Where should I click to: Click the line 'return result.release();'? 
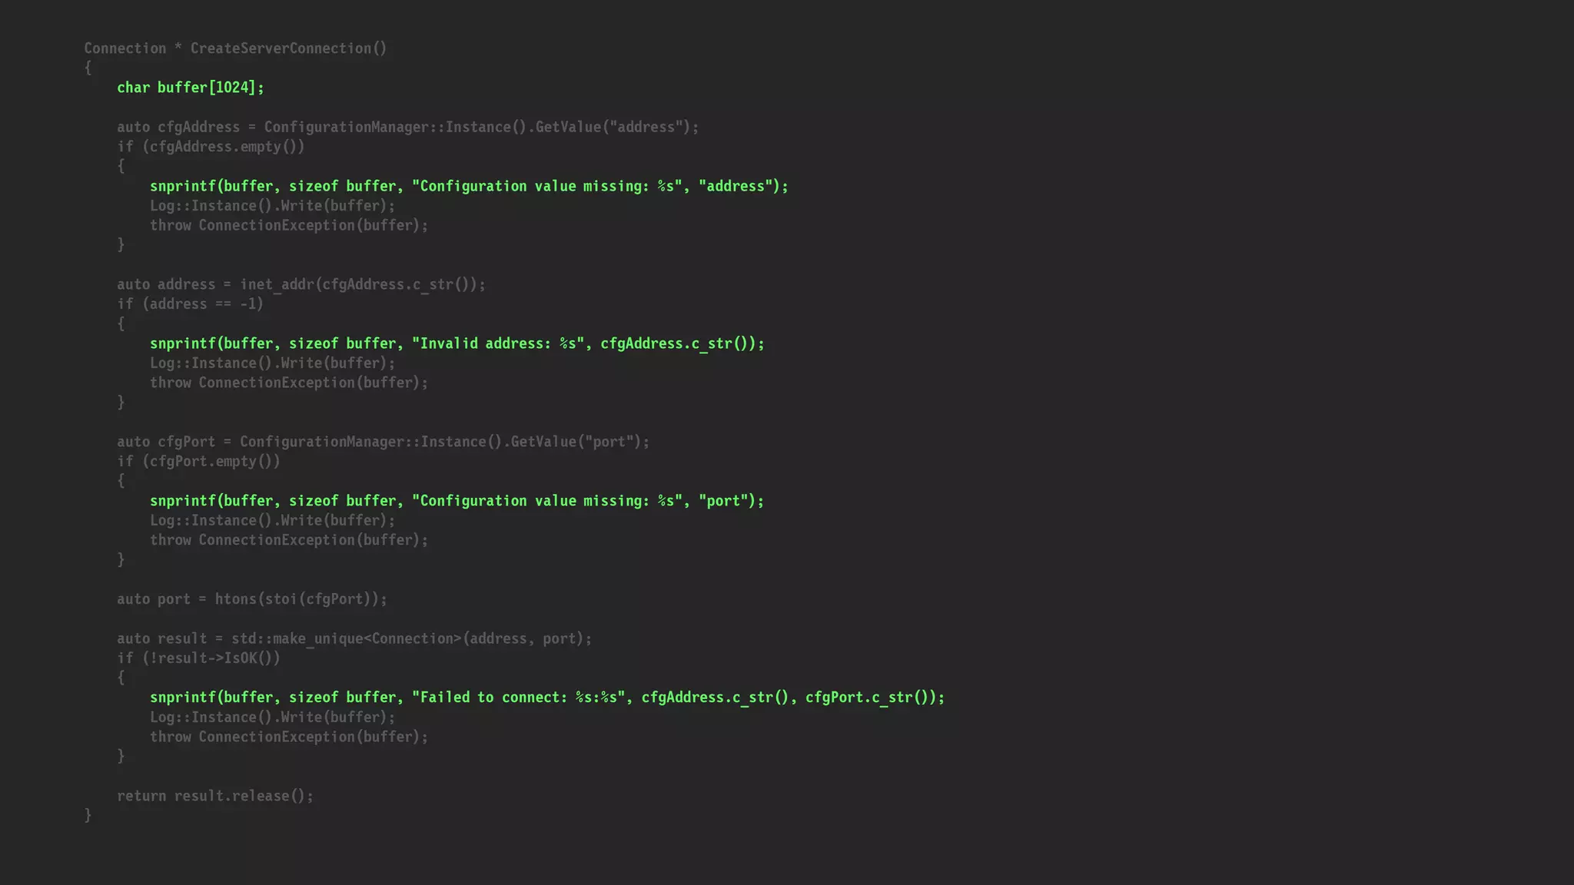click(215, 796)
